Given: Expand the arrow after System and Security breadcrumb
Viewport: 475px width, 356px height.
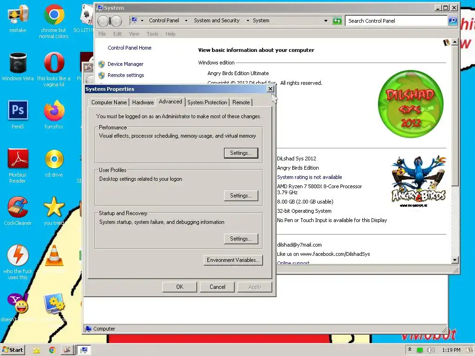Looking at the screenshot, I should pos(248,21).
